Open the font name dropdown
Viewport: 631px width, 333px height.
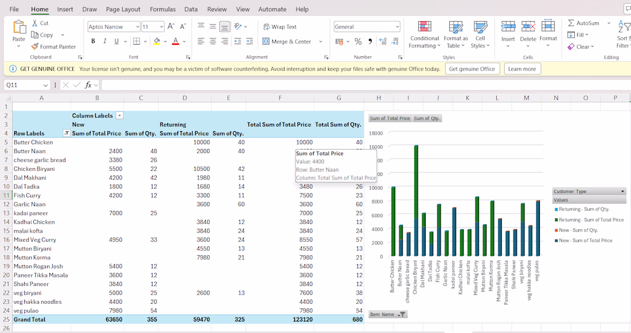pyautogui.click(x=138, y=26)
